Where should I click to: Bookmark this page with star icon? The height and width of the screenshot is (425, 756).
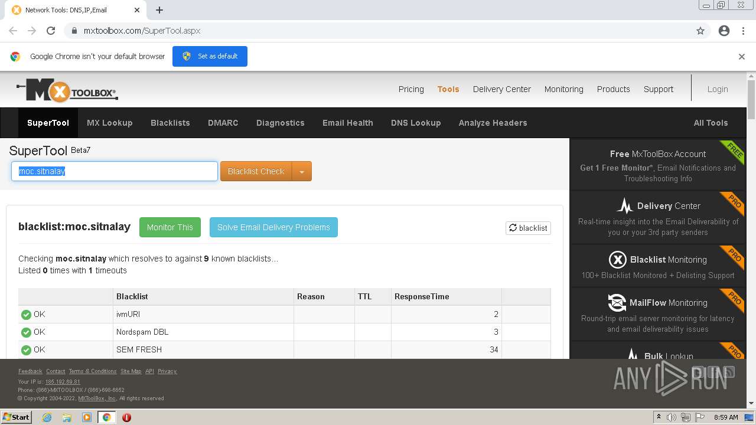coord(700,31)
